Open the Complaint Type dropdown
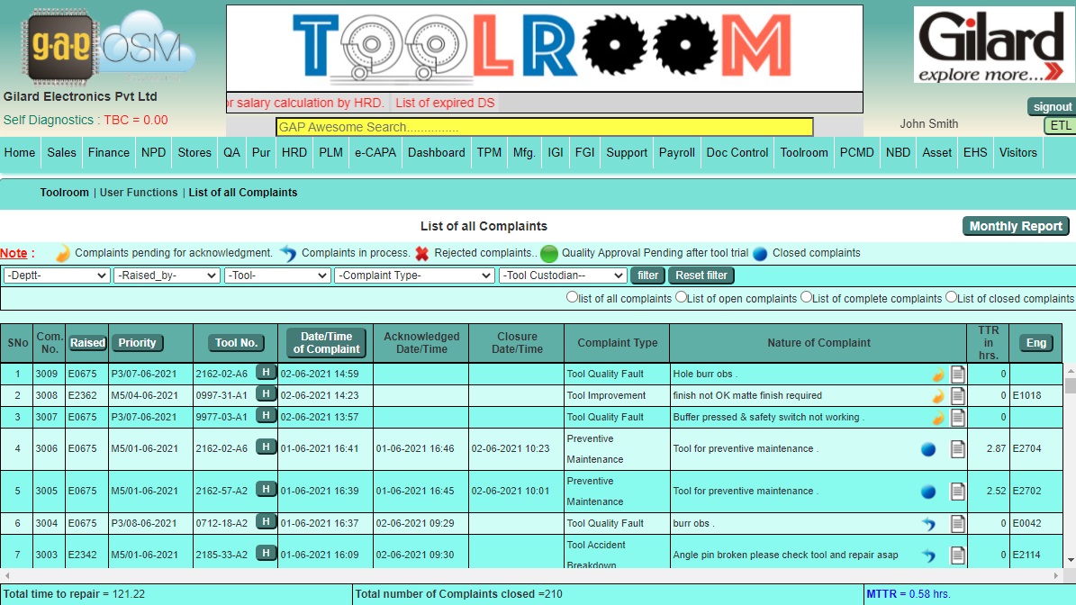Viewport: 1076px width, 605px height. tap(412, 275)
